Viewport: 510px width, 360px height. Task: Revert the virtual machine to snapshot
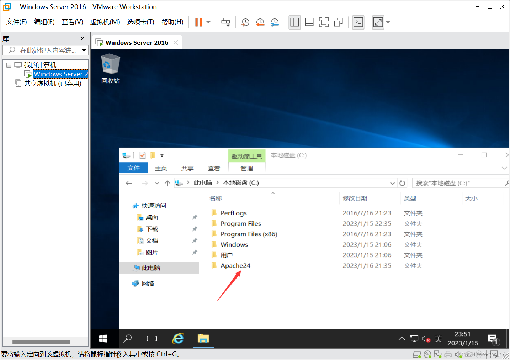[260, 22]
